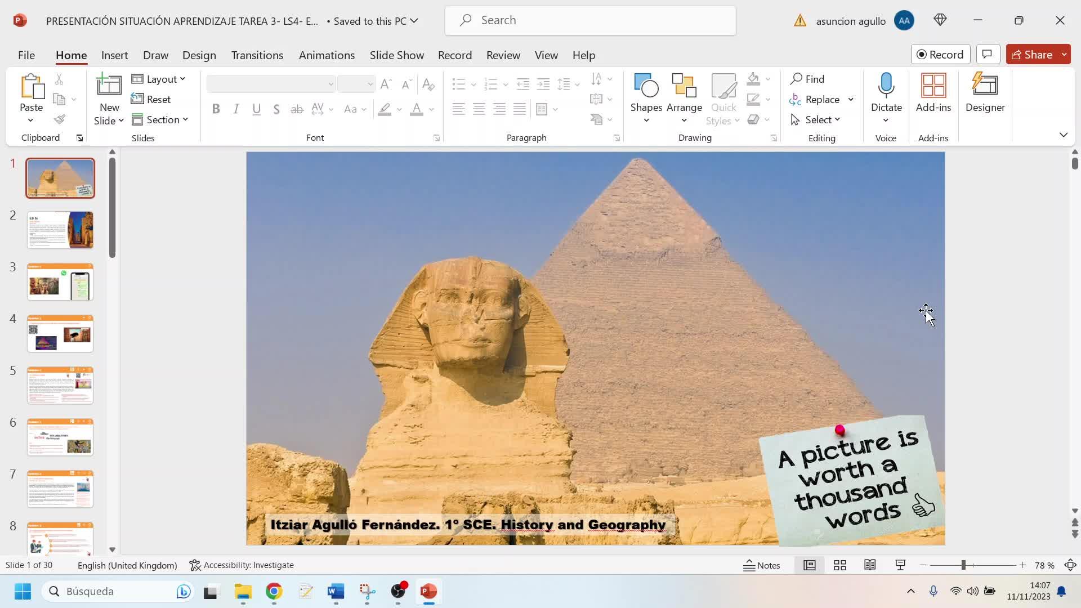
Task: Insert a New Slide
Action: click(109, 86)
